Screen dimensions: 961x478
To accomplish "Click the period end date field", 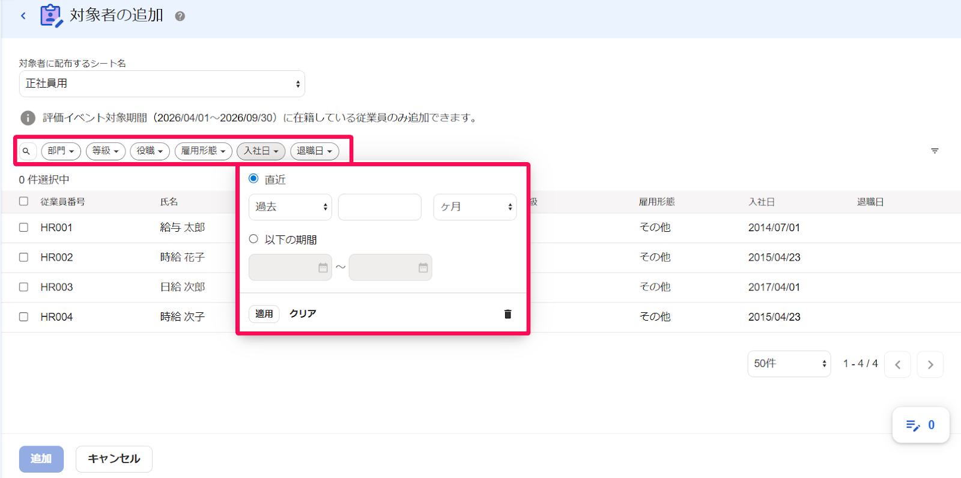I will click(x=390, y=267).
